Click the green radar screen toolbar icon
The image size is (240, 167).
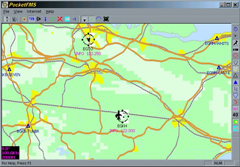click(x=106, y=19)
